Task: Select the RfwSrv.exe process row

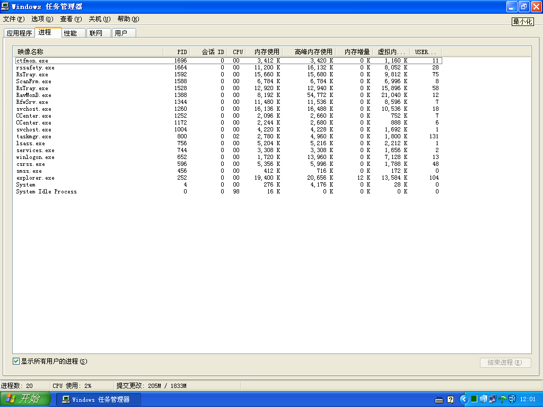Action: (229, 102)
